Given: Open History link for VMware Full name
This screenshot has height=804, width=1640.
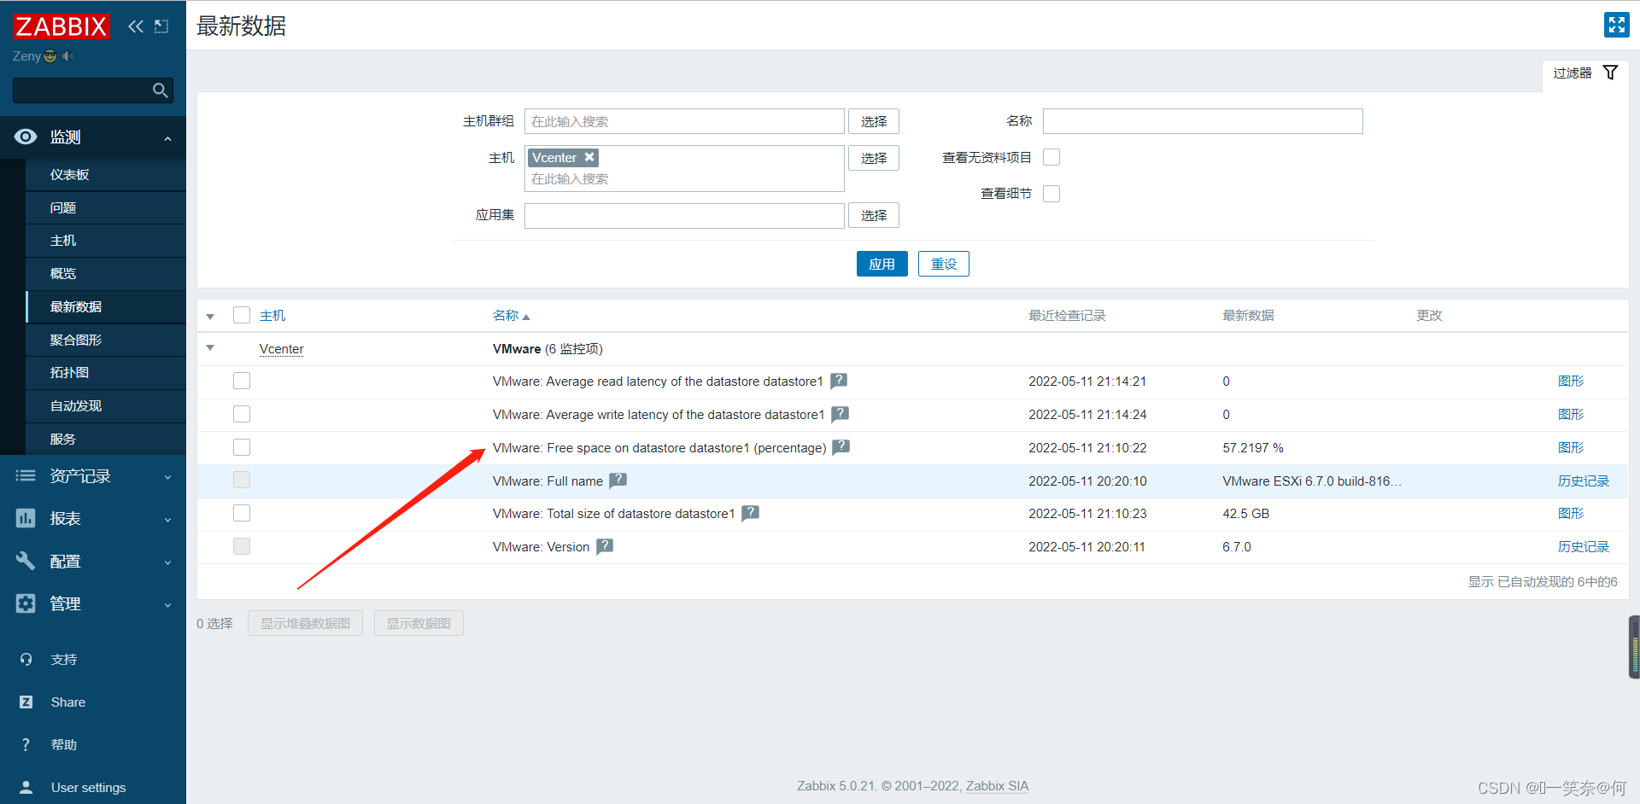Looking at the screenshot, I should (x=1583, y=481).
